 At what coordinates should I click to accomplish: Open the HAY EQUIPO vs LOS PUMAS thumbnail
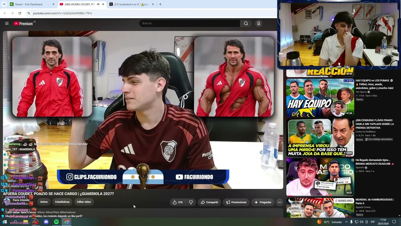(320, 98)
